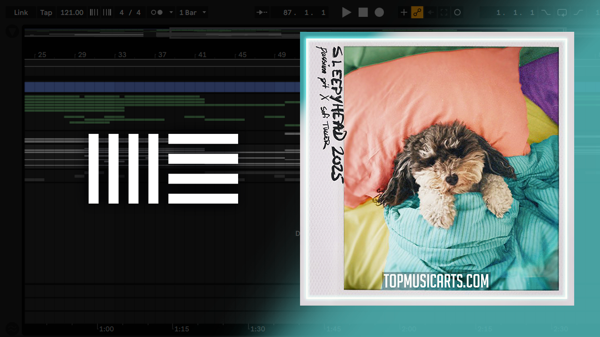Click the Link button
The height and width of the screenshot is (337, 600).
[x=21, y=13]
